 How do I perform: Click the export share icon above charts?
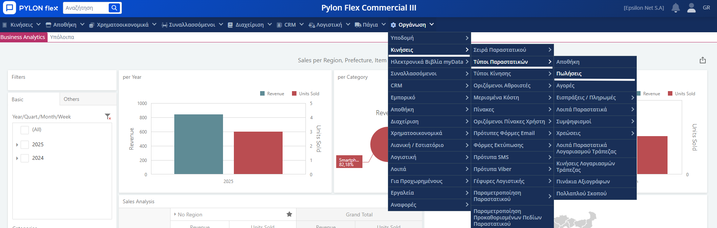703,60
